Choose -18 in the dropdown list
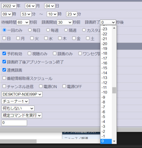Screen dimensions: 142x148 point(106,53)
